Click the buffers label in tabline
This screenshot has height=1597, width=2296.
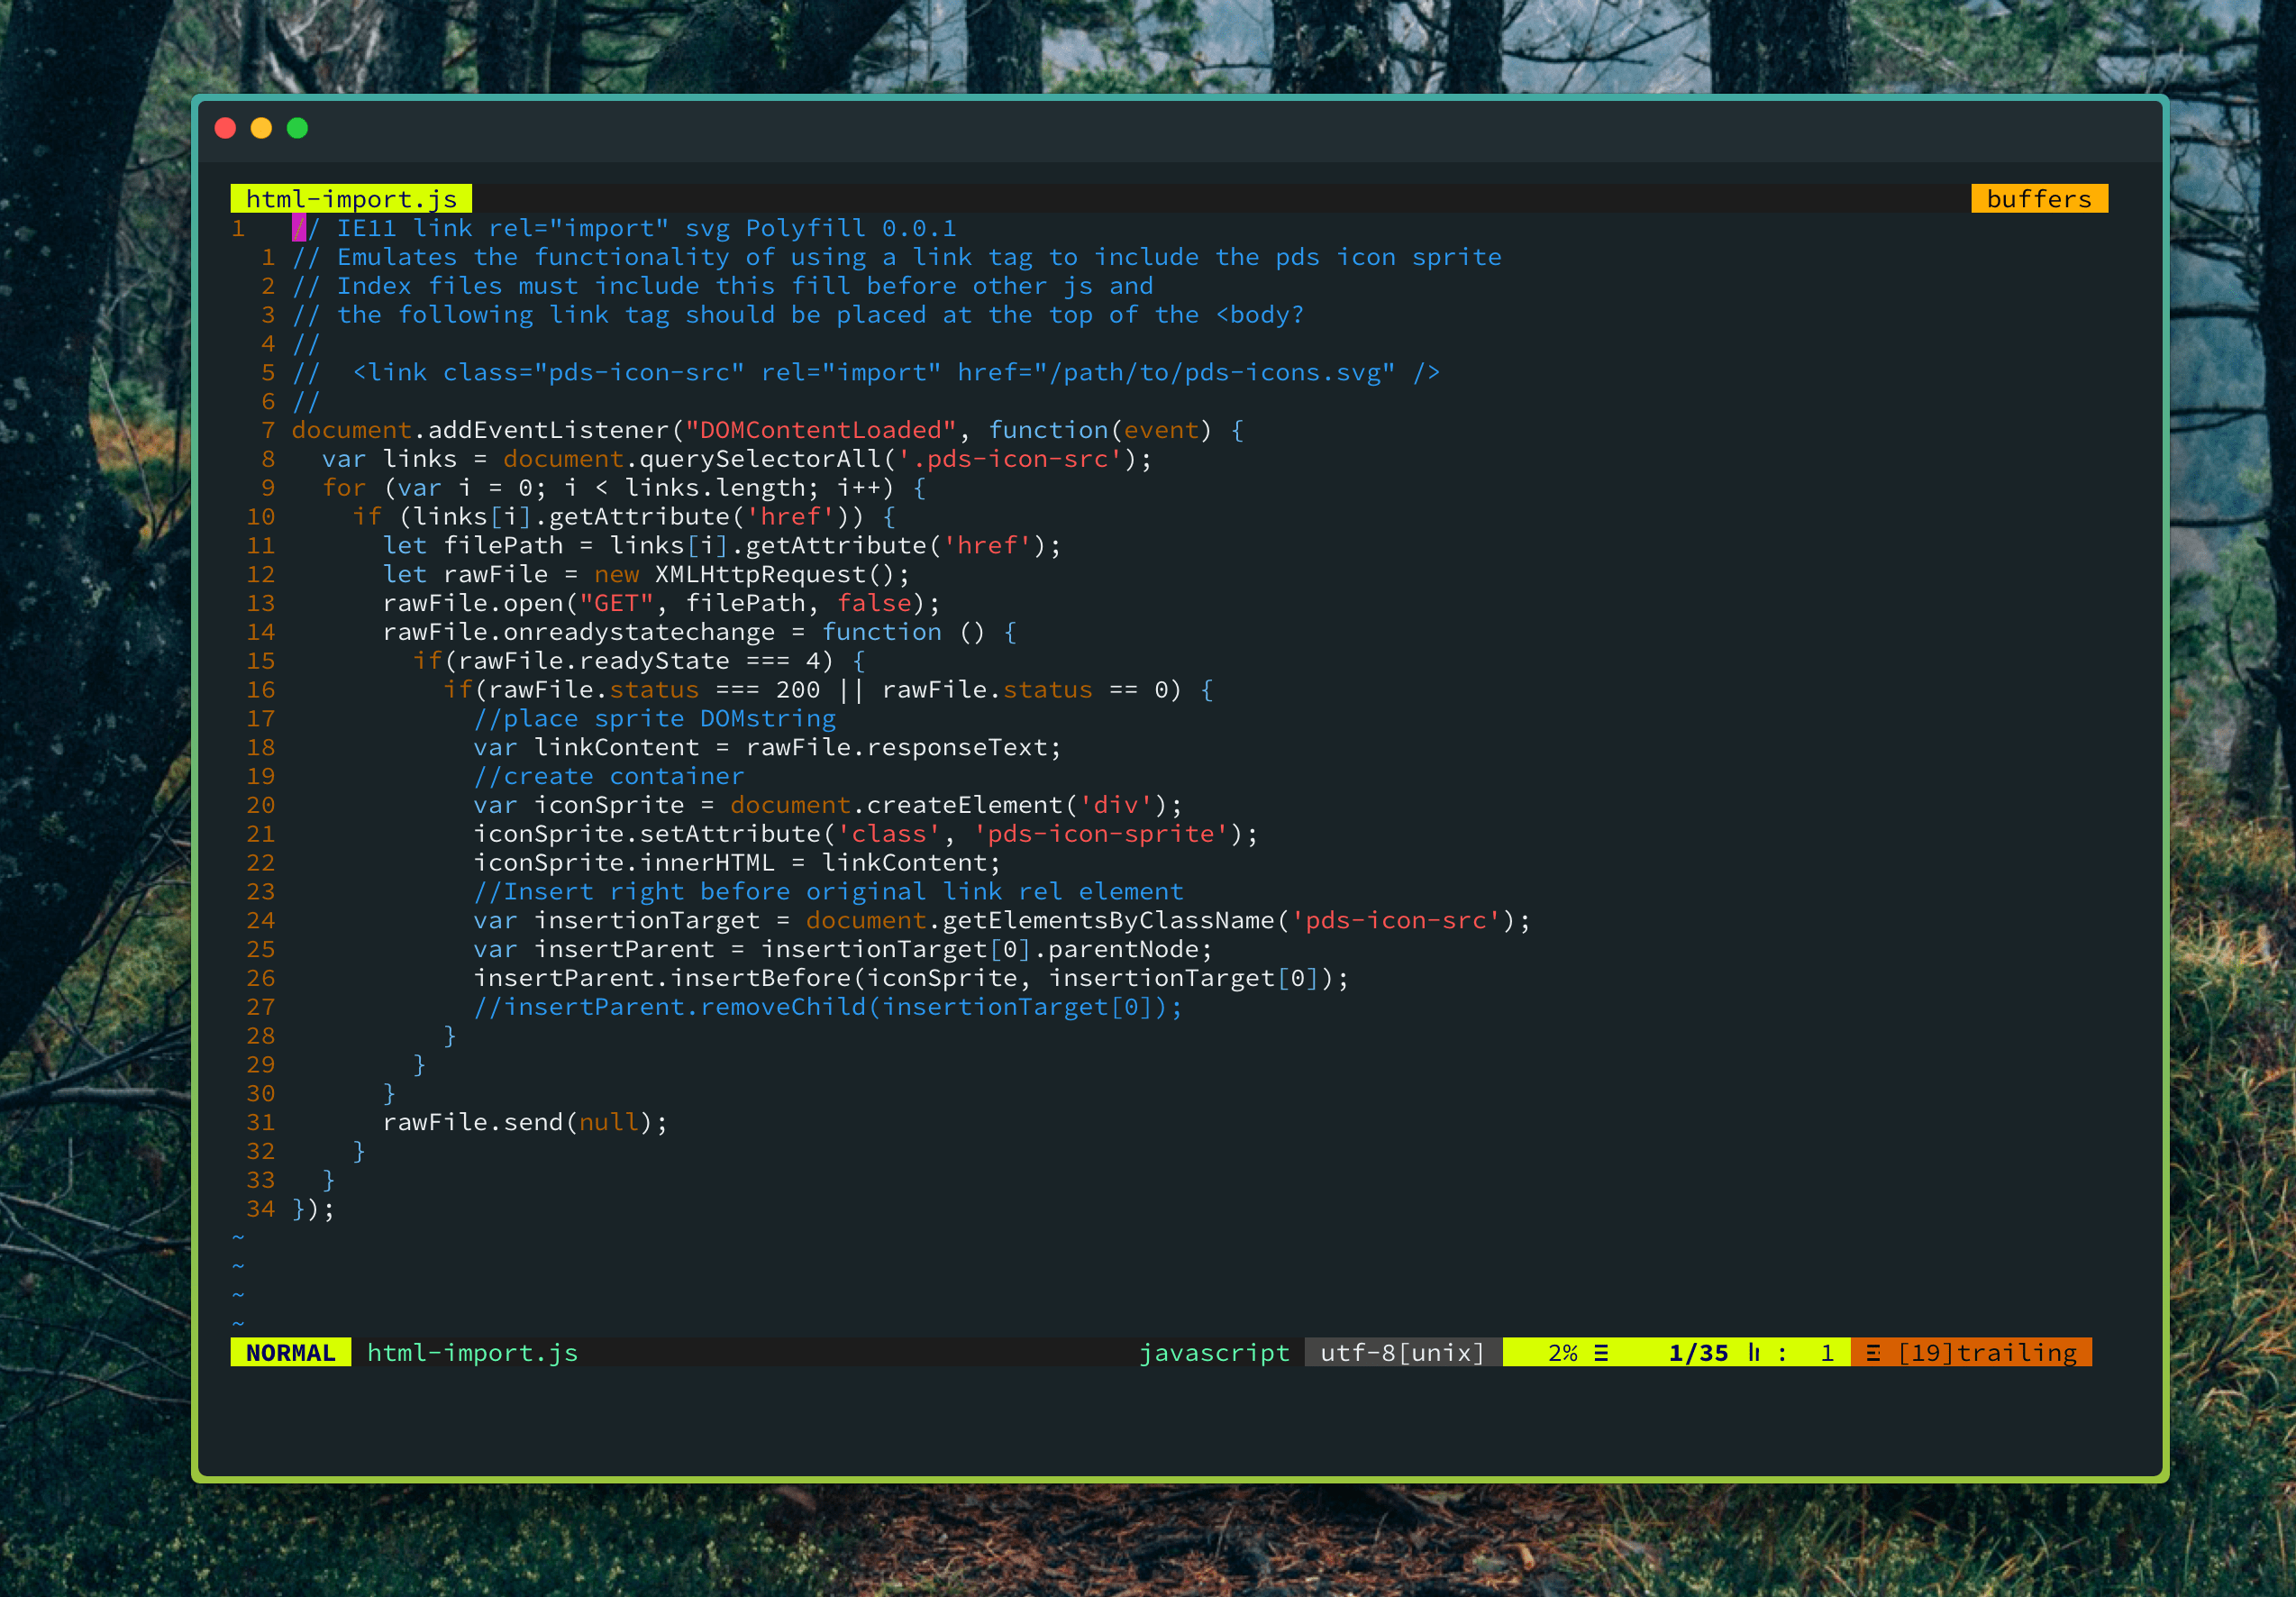2039,199
